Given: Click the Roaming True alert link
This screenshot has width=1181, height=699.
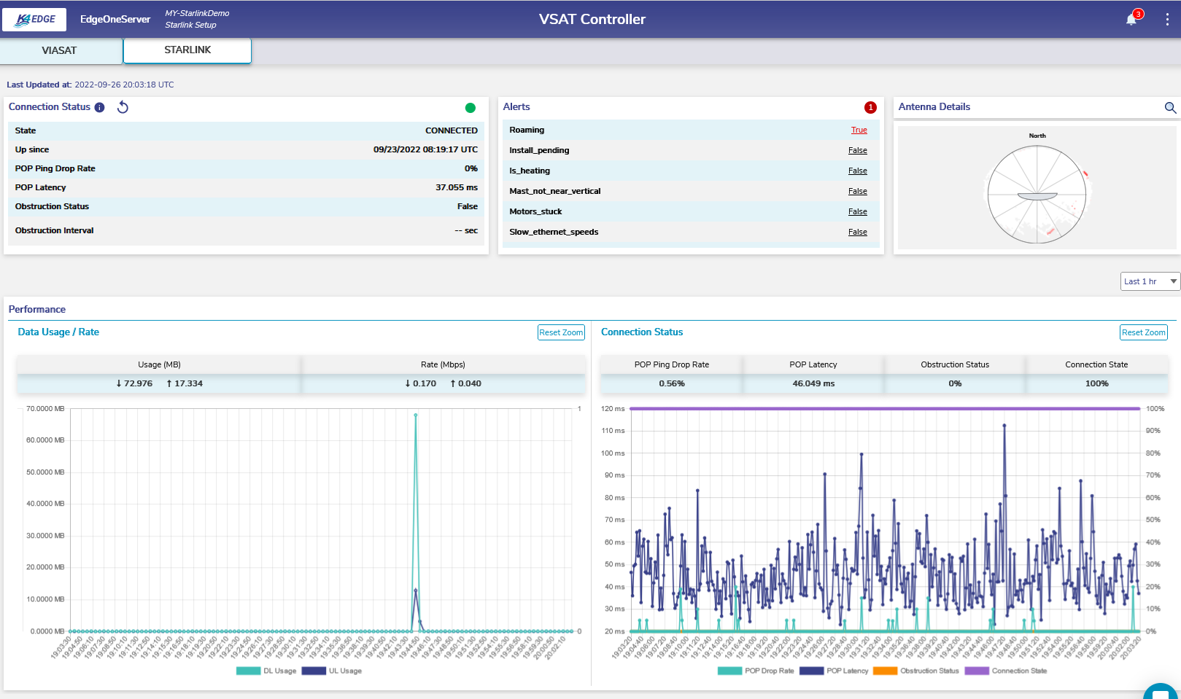Looking at the screenshot, I should point(859,130).
